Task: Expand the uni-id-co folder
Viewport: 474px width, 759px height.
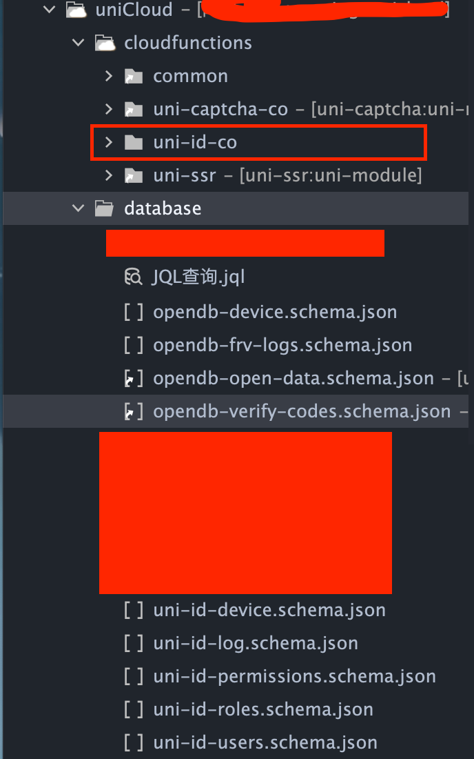Action: (108, 141)
